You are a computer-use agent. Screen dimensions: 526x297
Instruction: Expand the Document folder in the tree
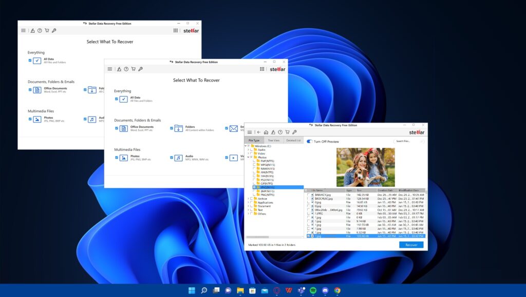coord(249,206)
